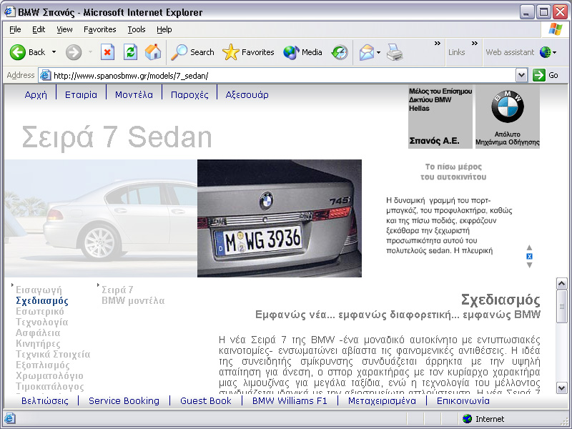Viewport: 572px width, 429px height.
Task: Select Εσωτερικό in the side menu
Action: point(40,312)
